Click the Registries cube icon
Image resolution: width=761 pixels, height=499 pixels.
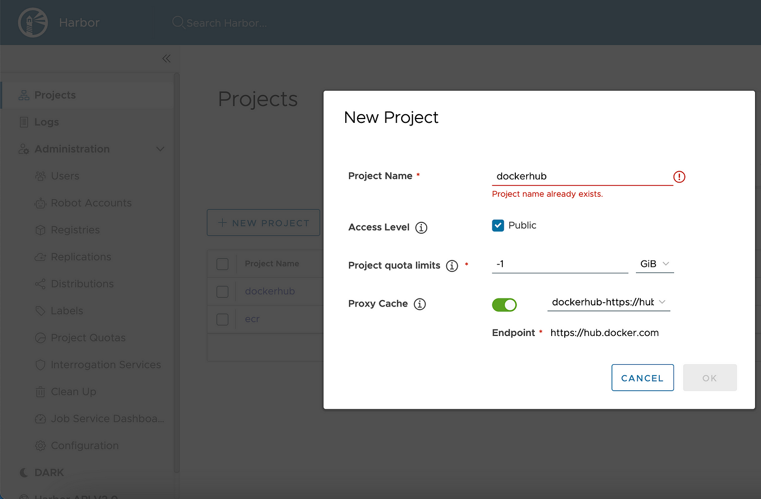[40, 230]
